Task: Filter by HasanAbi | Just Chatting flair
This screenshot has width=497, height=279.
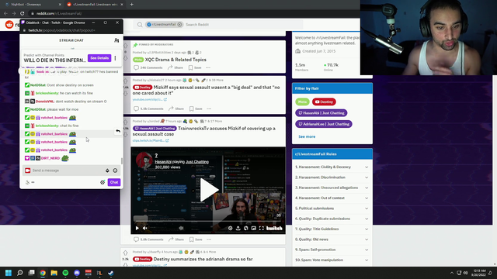Action: [x=321, y=113]
